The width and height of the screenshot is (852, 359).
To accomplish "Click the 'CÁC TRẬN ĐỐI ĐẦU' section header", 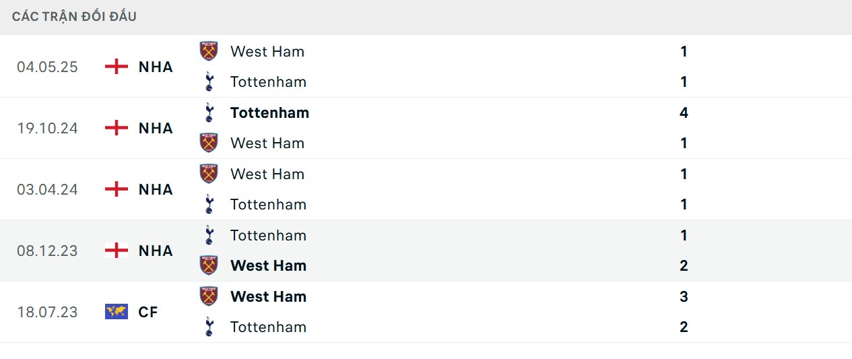I will pos(74,16).
